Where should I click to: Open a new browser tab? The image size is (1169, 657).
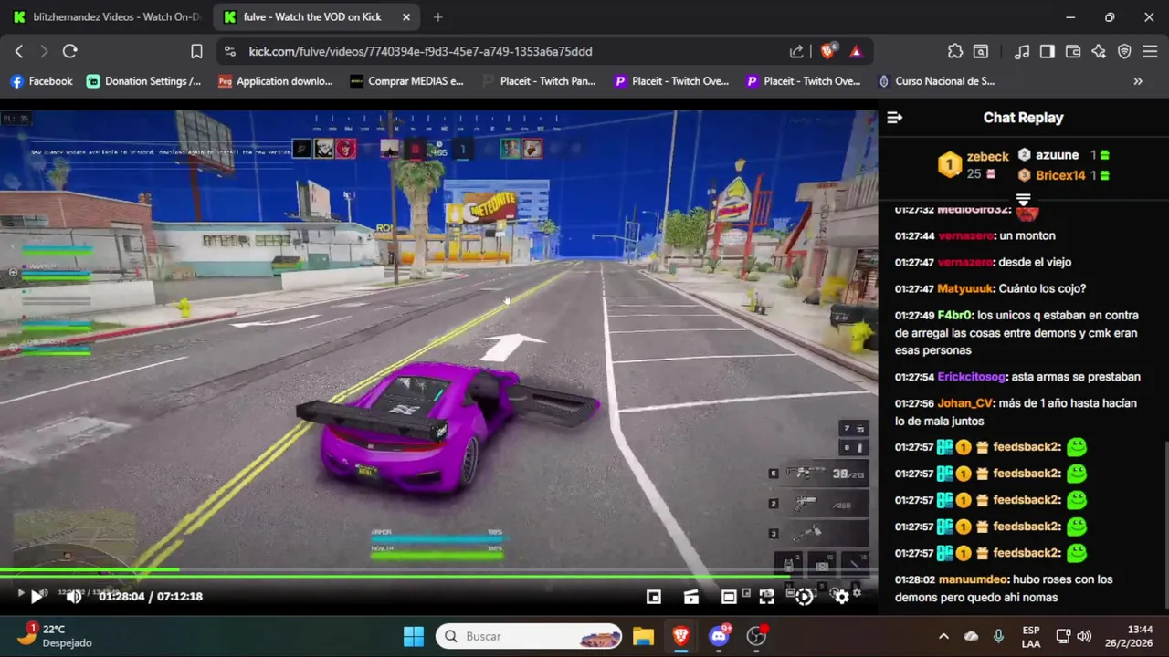(438, 16)
